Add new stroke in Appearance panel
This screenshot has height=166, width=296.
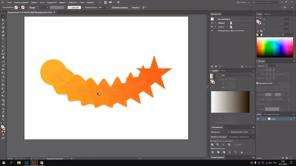[212, 66]
